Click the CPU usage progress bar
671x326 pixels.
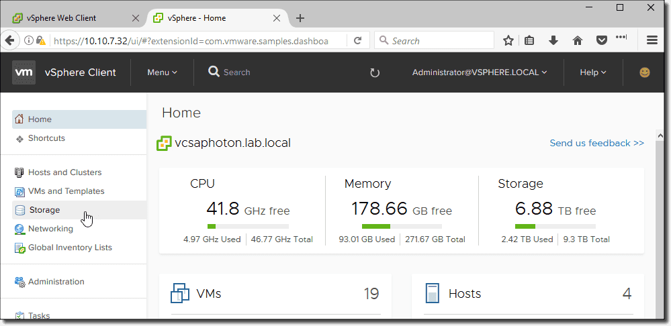(x=248, y=227)
